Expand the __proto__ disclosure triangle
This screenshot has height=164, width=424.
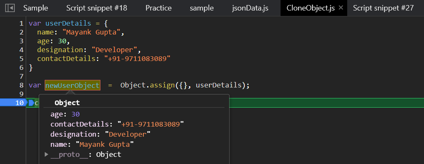[46, 155]
